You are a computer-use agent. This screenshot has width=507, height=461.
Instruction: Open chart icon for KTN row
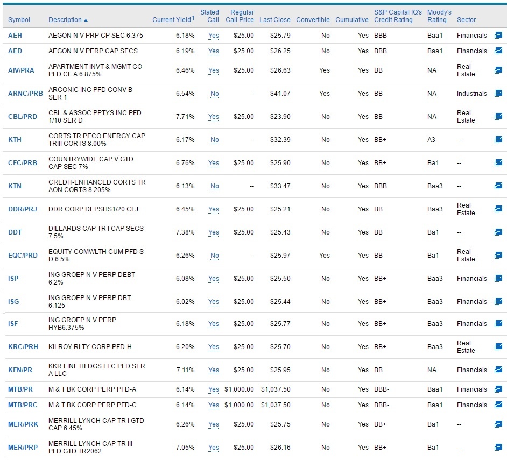point(498,186)
